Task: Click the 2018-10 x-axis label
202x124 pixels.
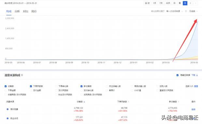Action: coord(85,62)
